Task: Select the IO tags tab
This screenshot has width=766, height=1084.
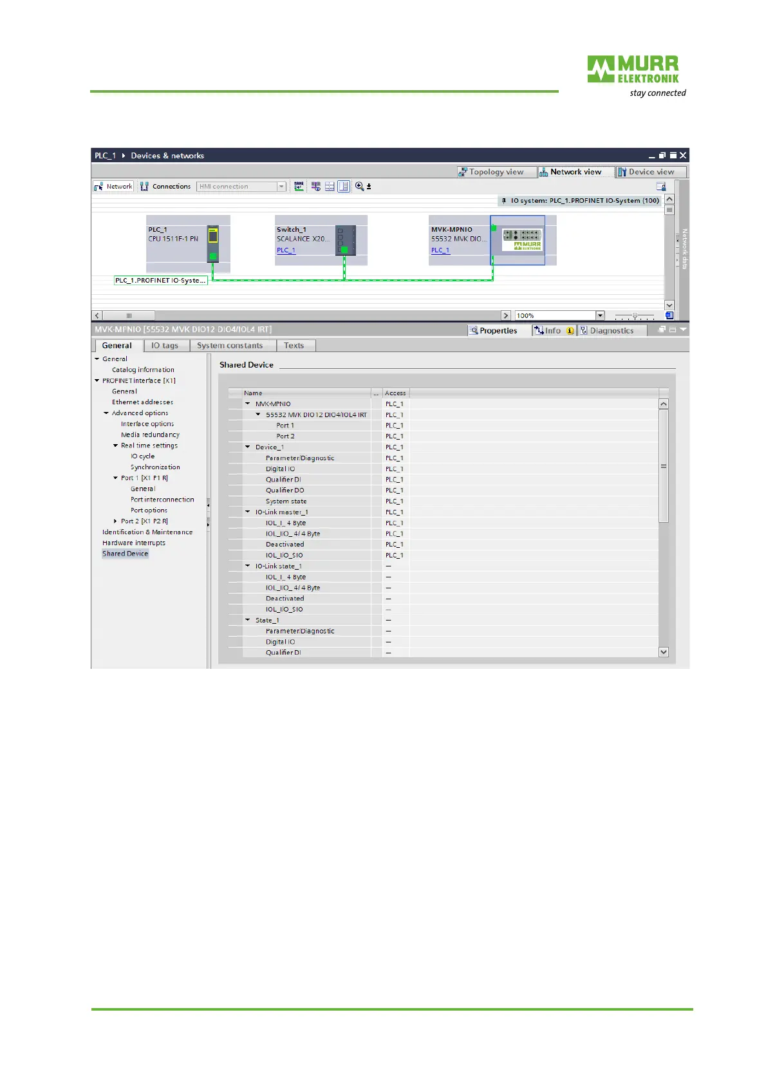Action: [165, 346]
